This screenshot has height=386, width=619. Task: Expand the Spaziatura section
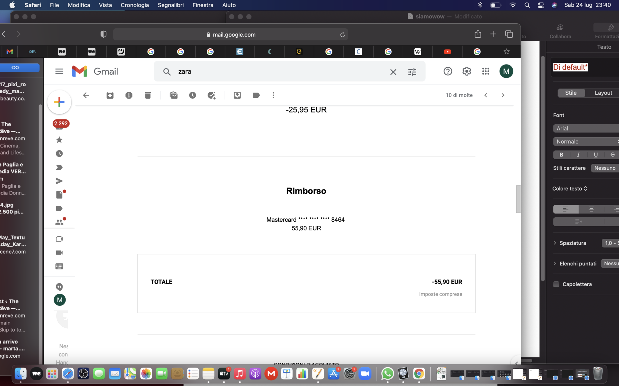coord(555,243)
